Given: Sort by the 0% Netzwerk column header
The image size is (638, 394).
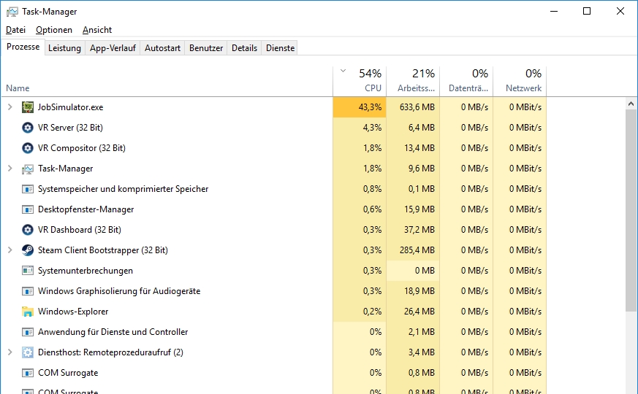Looking at the screenshot, I should [520, 81].
